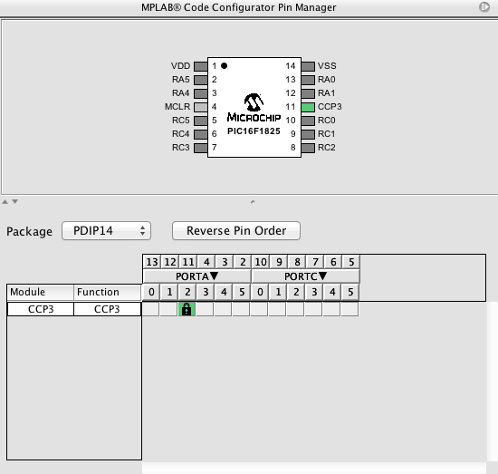The image size is (498, 474).
Task: Select the RA4 pin box on chip
Action: tap(200, 93)
